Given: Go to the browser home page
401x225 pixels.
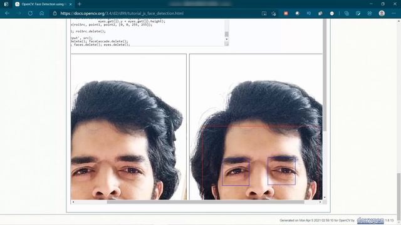Looking at the screenshot, I should pyautogui.click(x=42, y=13).
